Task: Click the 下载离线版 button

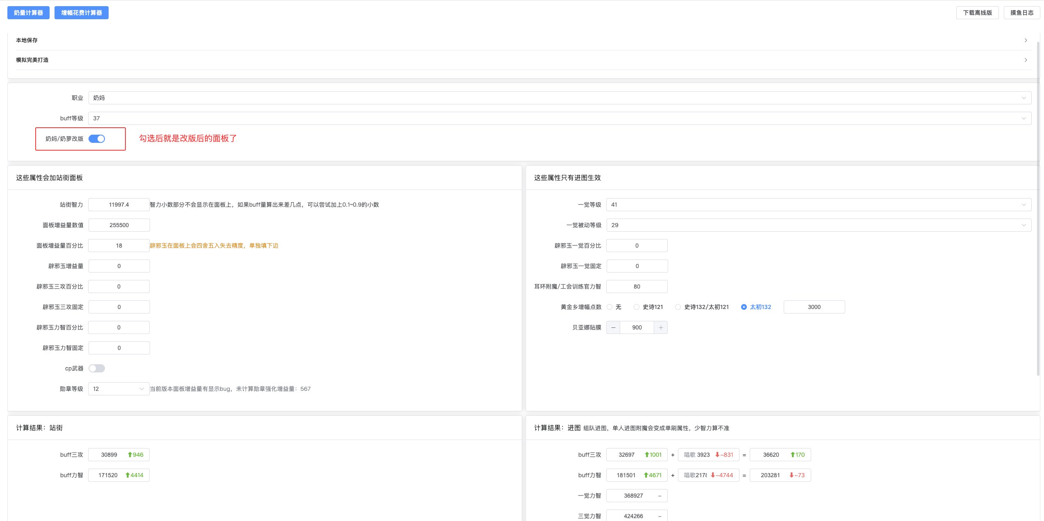Action: click(x=977, y=12)
